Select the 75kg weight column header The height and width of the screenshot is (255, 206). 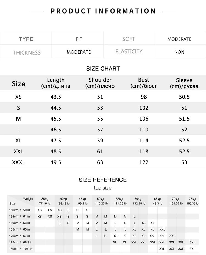(x=192, y=201)
